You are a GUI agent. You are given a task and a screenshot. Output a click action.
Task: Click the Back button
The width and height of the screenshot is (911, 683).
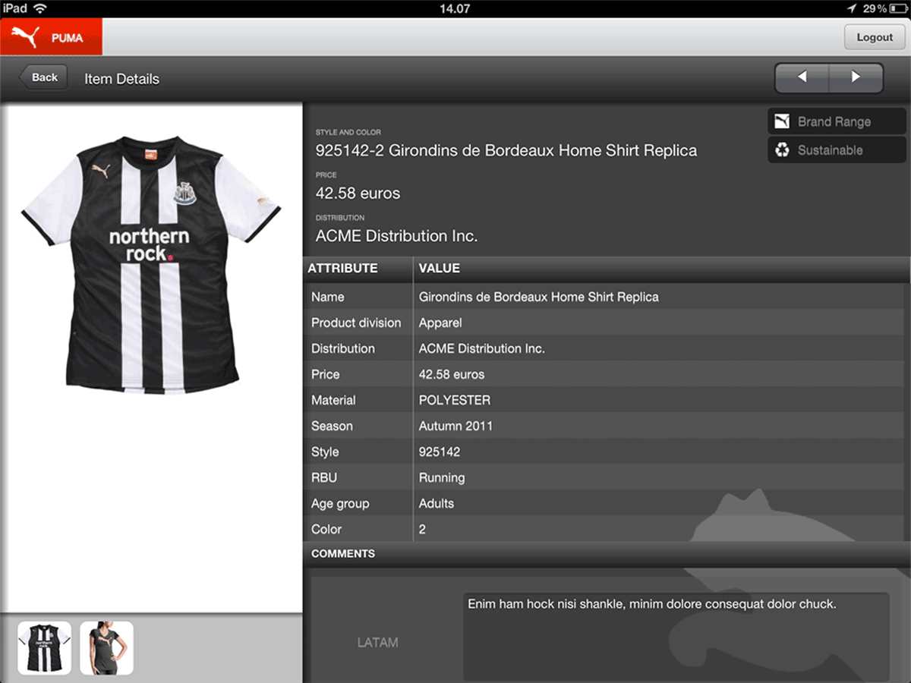(x=43, y=77)
